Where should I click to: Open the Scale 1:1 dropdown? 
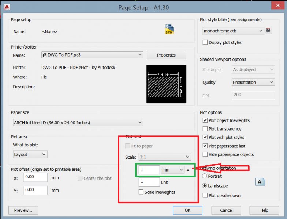pyautogui.click(x=165, y=157)
